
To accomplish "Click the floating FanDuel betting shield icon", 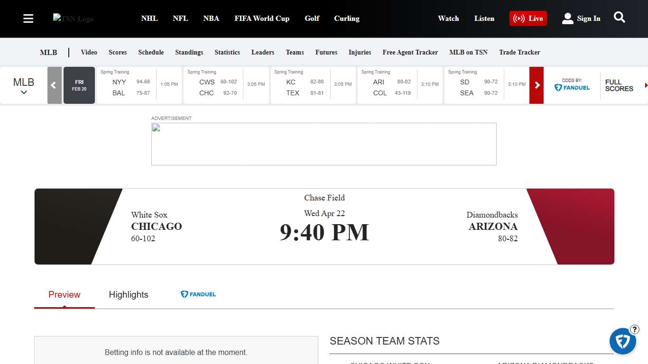I will click(x=623, y=341).
